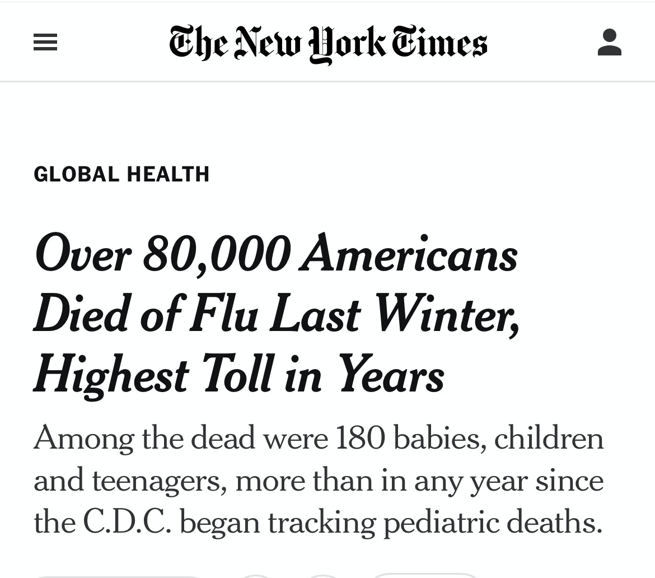The width and height of the screenshot is (655, 578).
Task: Click the number "180" in the summary
Action: point(361,439)
